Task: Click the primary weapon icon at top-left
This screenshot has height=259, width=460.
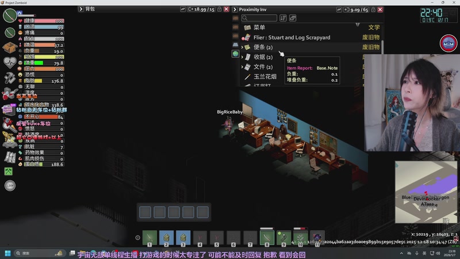Action: 10,16
